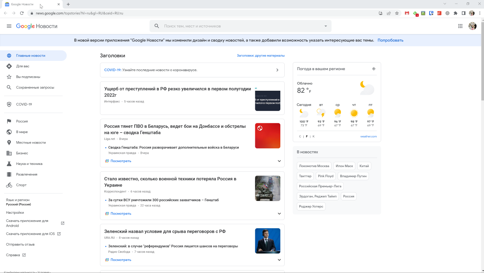Select Локомотив Москва topic chip

pos(314,166)
